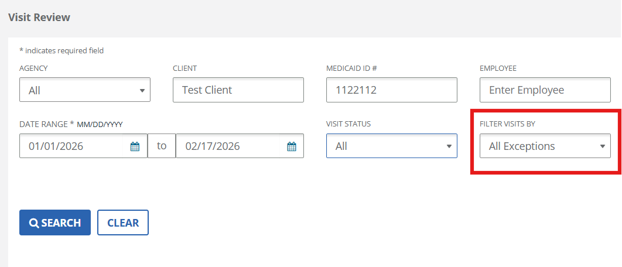
Task: Open the end date calendar picker
Action: click(x=292, y=146)
